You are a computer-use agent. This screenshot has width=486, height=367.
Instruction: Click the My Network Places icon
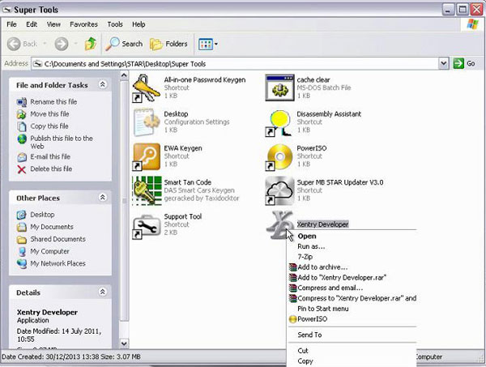[22, 264]
